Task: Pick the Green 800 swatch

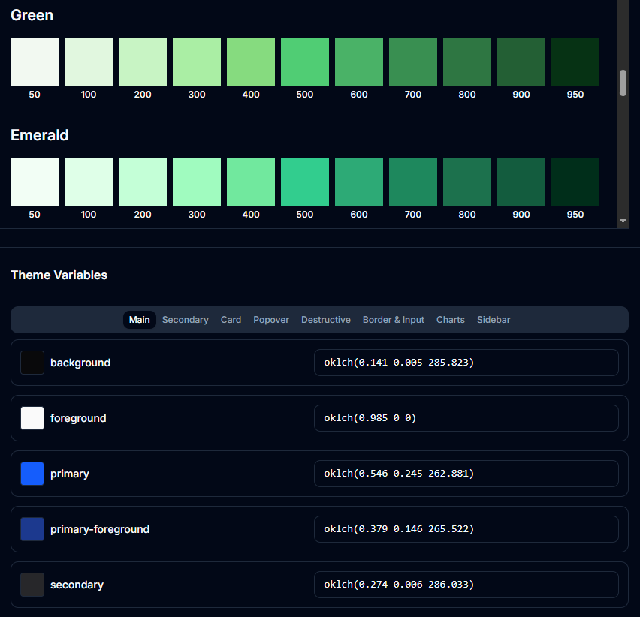Action: 467,62
